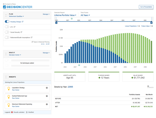Viewport: 156px width, 118px height.
Task: Click info icon beside Future Value
Action: click(x=152, y=26)
